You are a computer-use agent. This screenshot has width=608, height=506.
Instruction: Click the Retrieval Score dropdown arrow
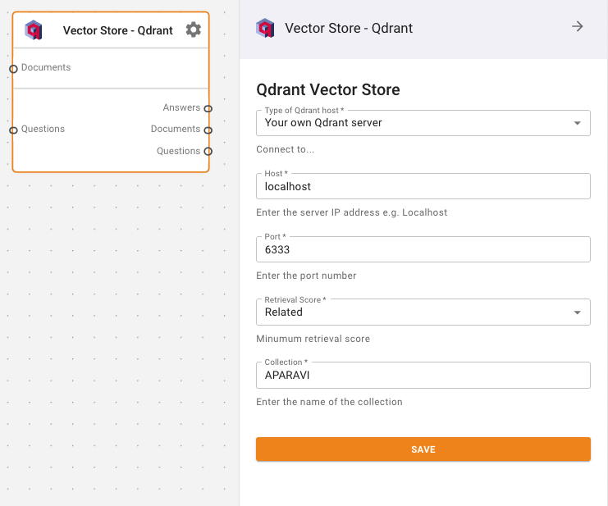point(578,312)
